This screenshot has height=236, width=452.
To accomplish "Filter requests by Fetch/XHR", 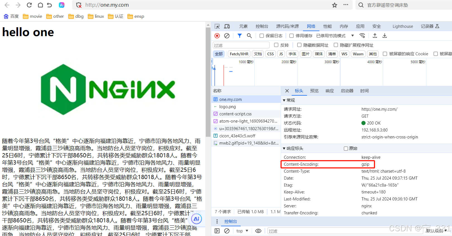I will point(239,54).
